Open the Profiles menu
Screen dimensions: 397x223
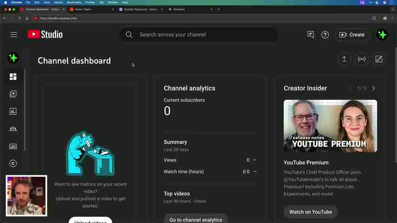pyautogui.click(x=90, y=2)
